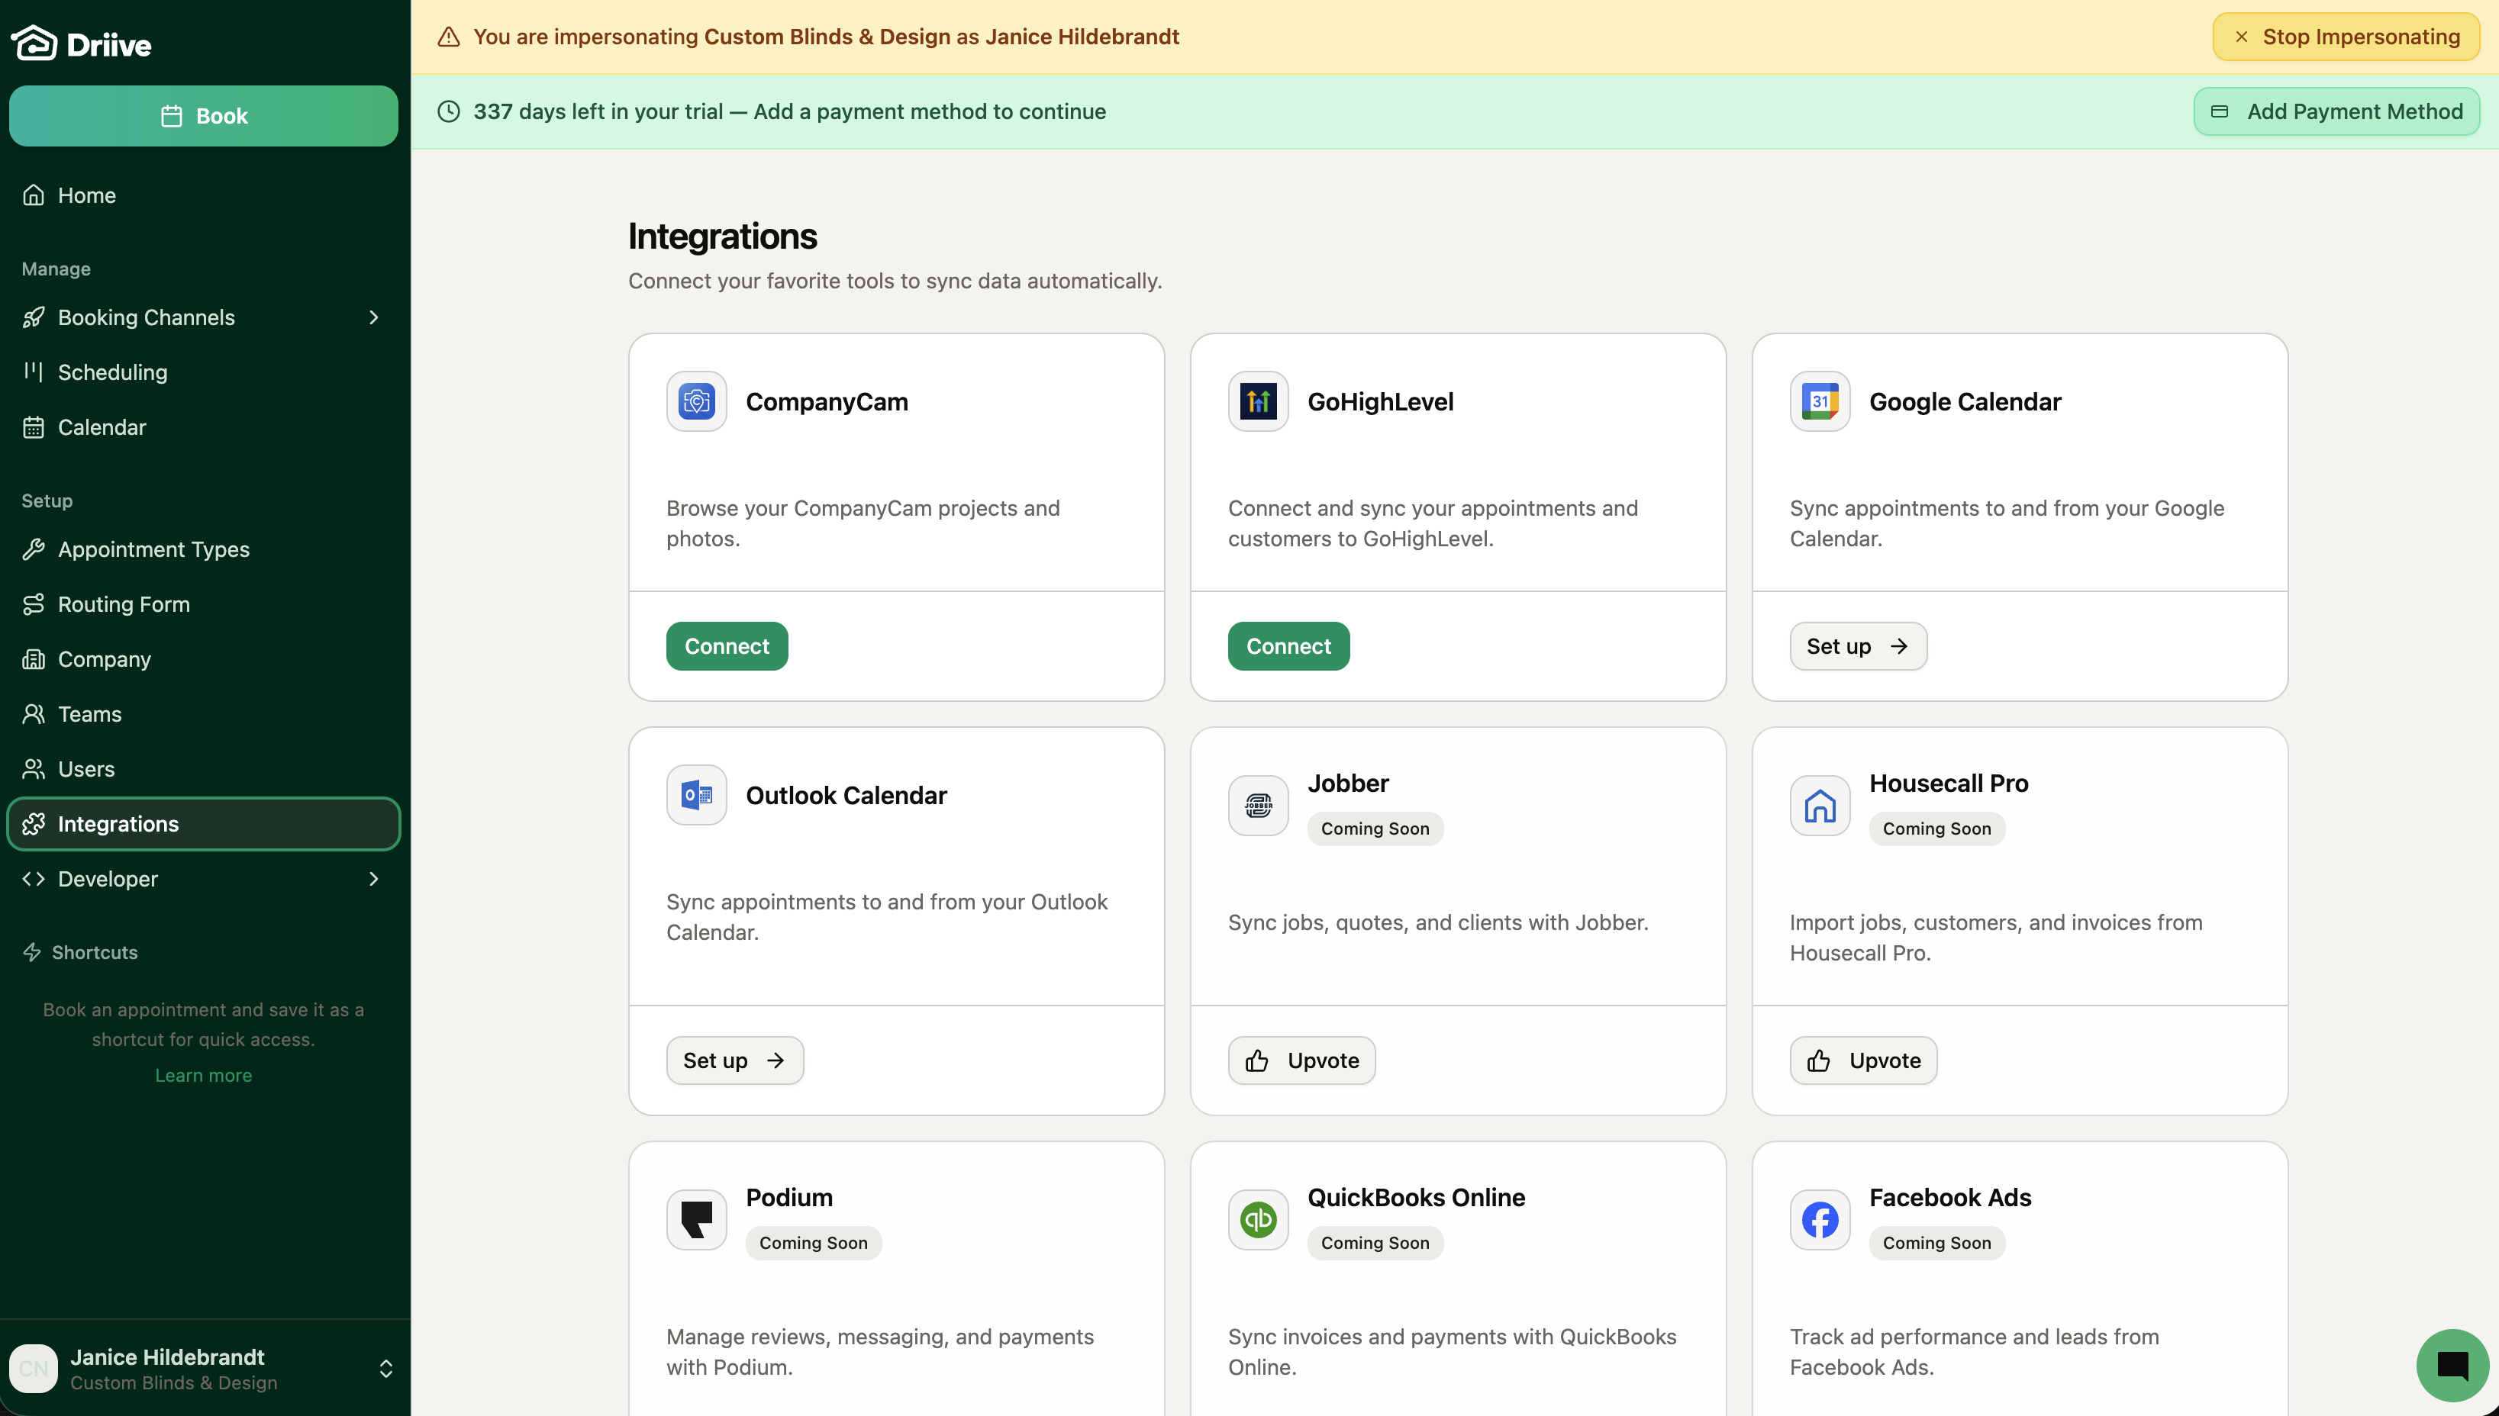
Task: Go to Appointment Types in sidebar
Action: tap(153, 549)
